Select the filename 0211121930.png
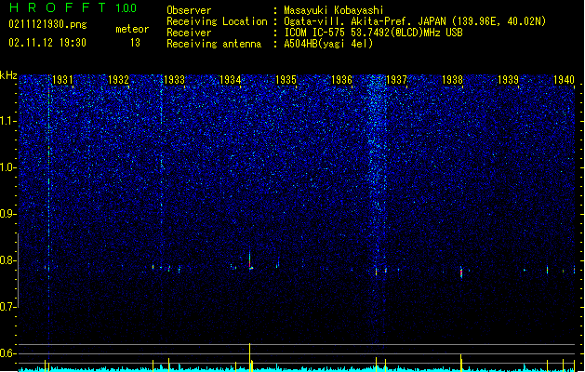 (47, 25)
